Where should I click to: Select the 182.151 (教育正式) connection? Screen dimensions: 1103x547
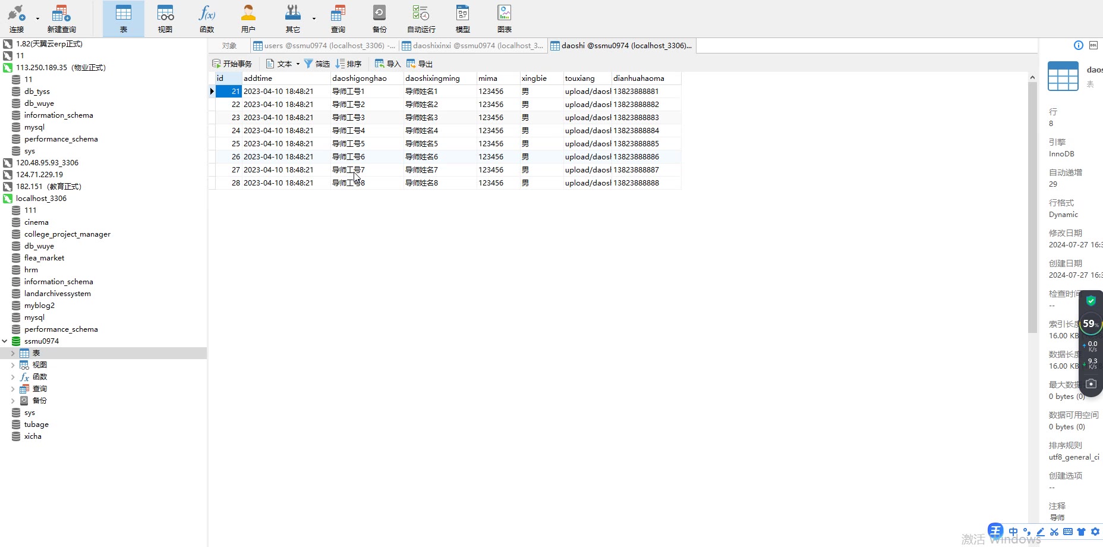pyautogui.click(x=49, y=187)
